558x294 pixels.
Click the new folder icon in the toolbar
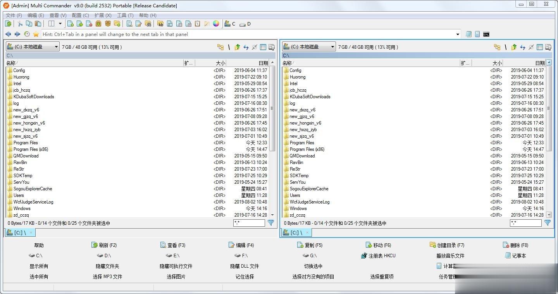point(117,24)
